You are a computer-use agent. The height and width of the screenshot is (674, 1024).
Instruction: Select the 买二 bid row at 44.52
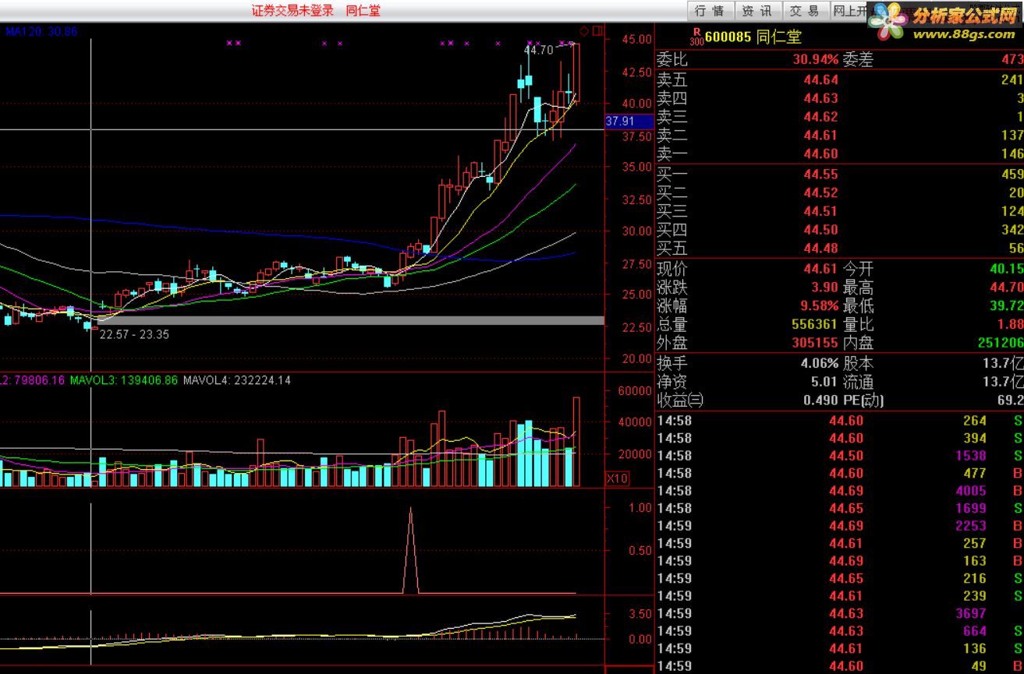tap(840, 192)
